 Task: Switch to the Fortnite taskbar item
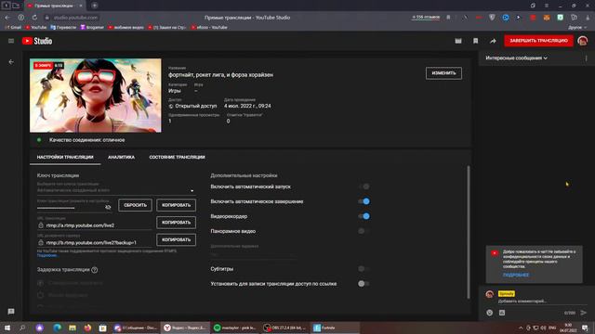pyautogui.click(x=334, y=328)
